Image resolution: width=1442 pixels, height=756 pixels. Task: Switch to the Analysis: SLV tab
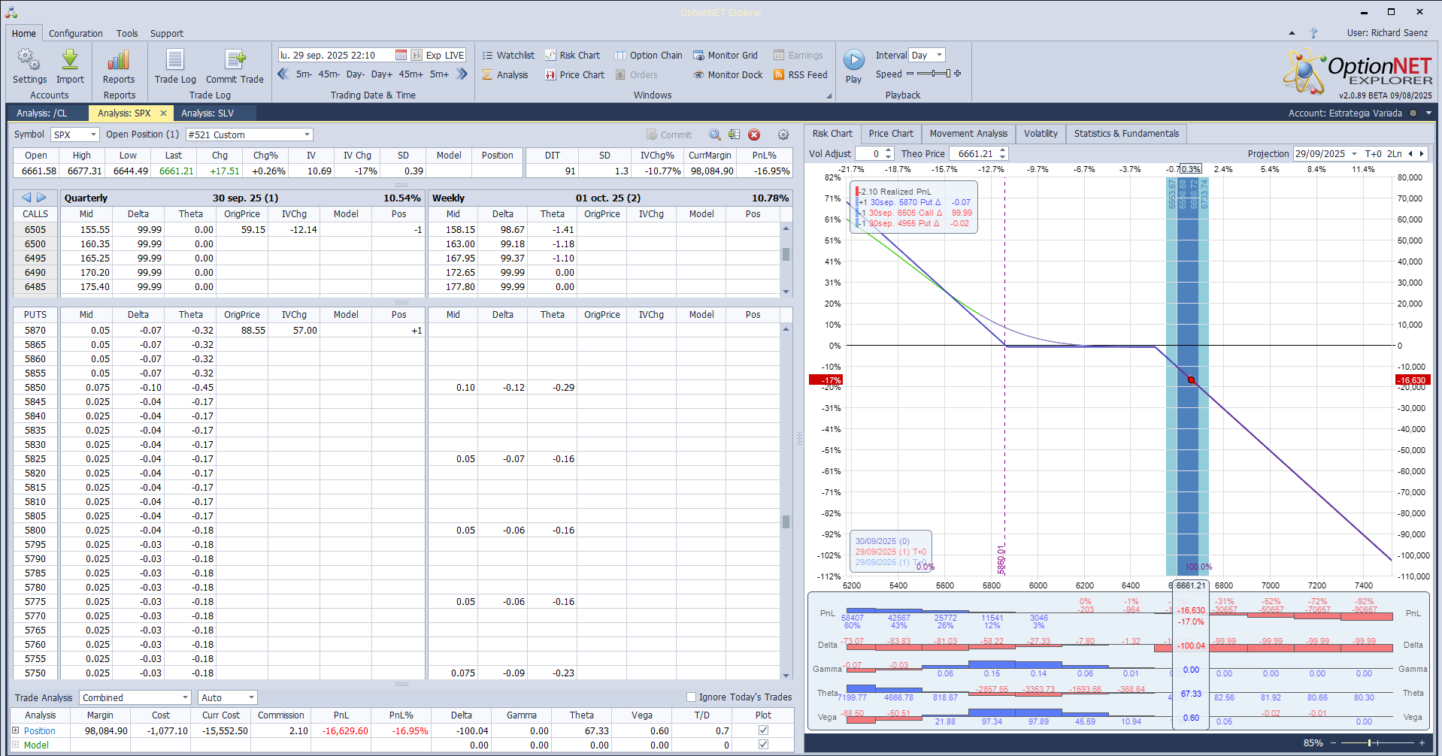208,113
